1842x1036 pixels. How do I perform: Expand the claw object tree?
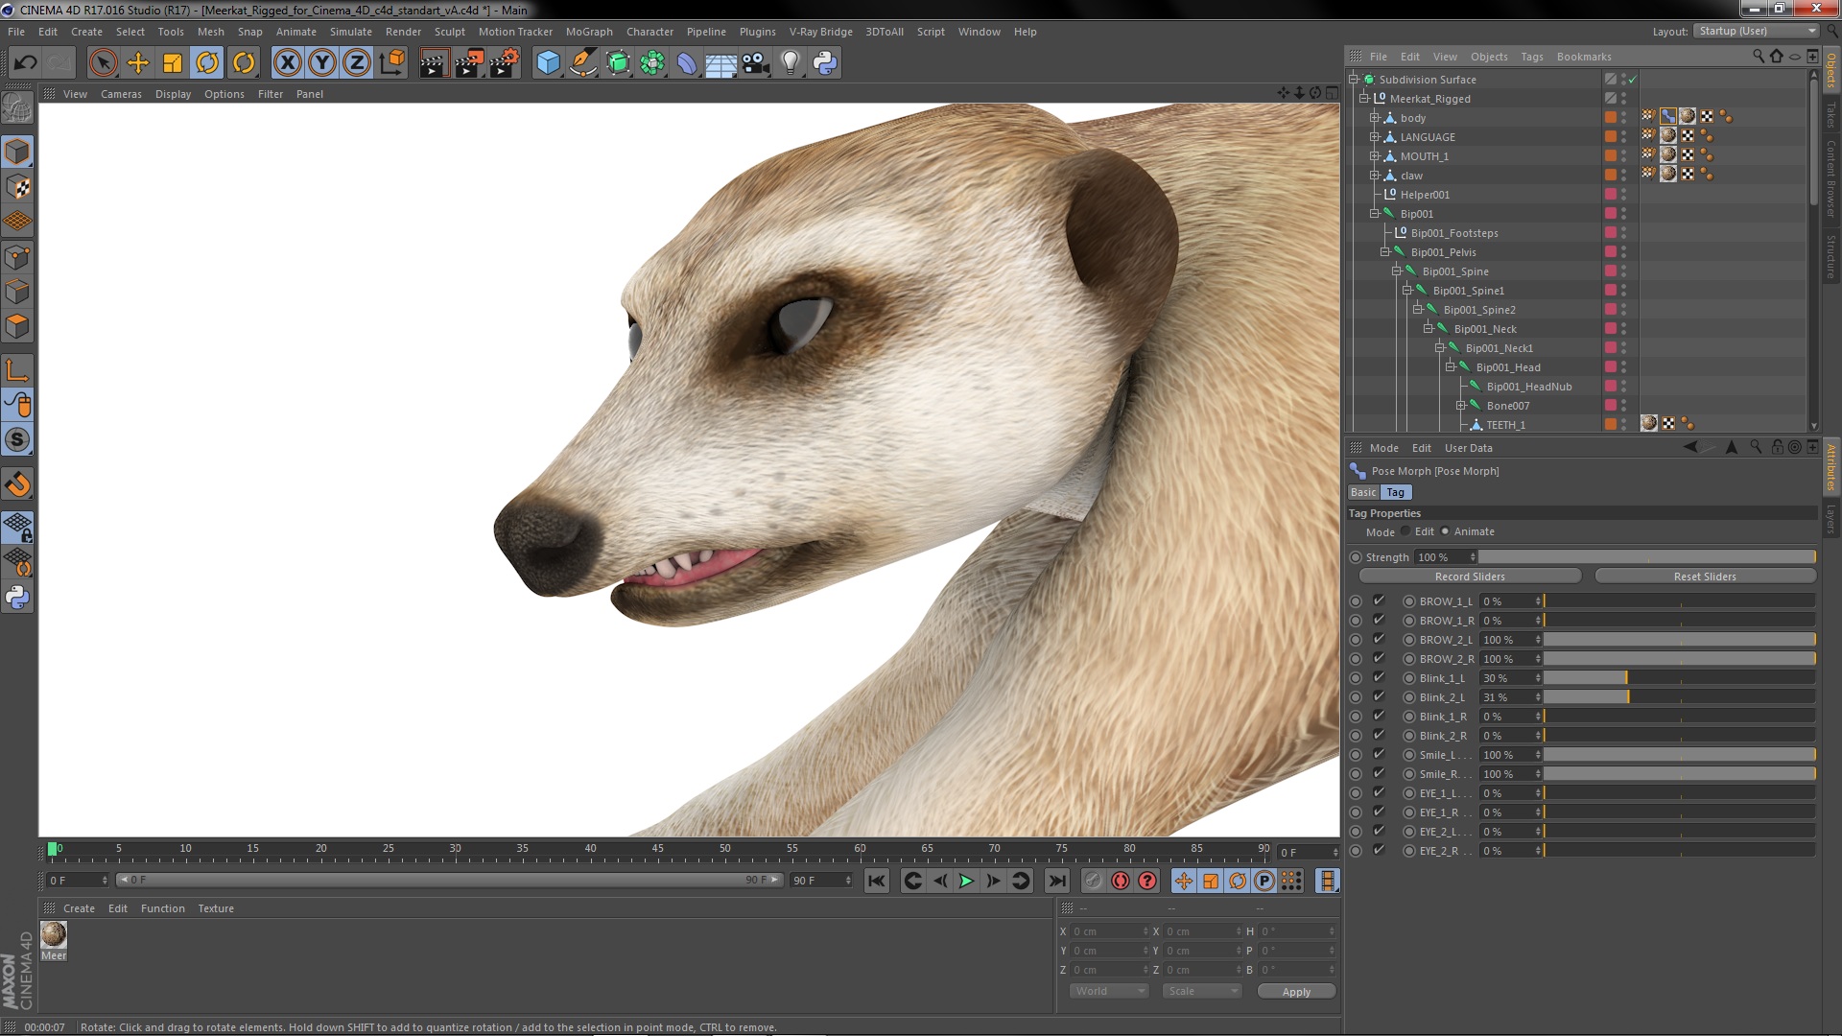tap(1374, 175)
